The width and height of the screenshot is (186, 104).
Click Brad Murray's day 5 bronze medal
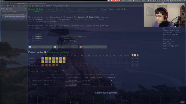point(57,65)
